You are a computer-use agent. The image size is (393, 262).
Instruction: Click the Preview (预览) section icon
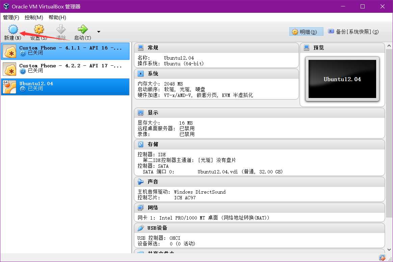307,47
